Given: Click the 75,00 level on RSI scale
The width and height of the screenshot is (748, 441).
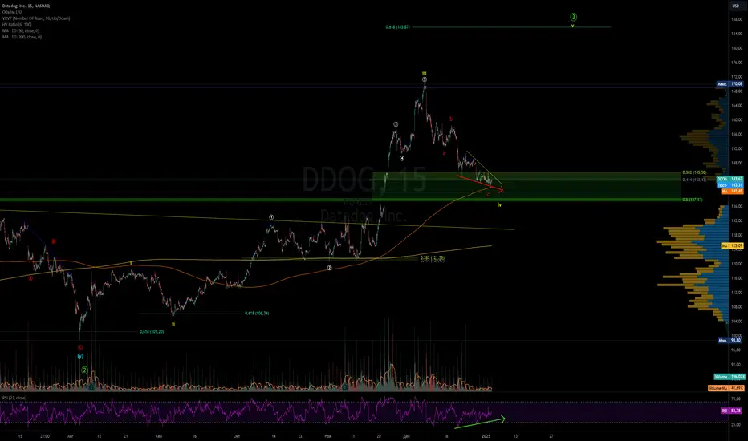Looking at the screenshot, I should point(736,399).
